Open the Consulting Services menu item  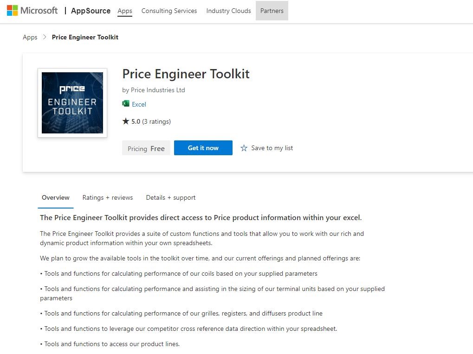point(169,11)
